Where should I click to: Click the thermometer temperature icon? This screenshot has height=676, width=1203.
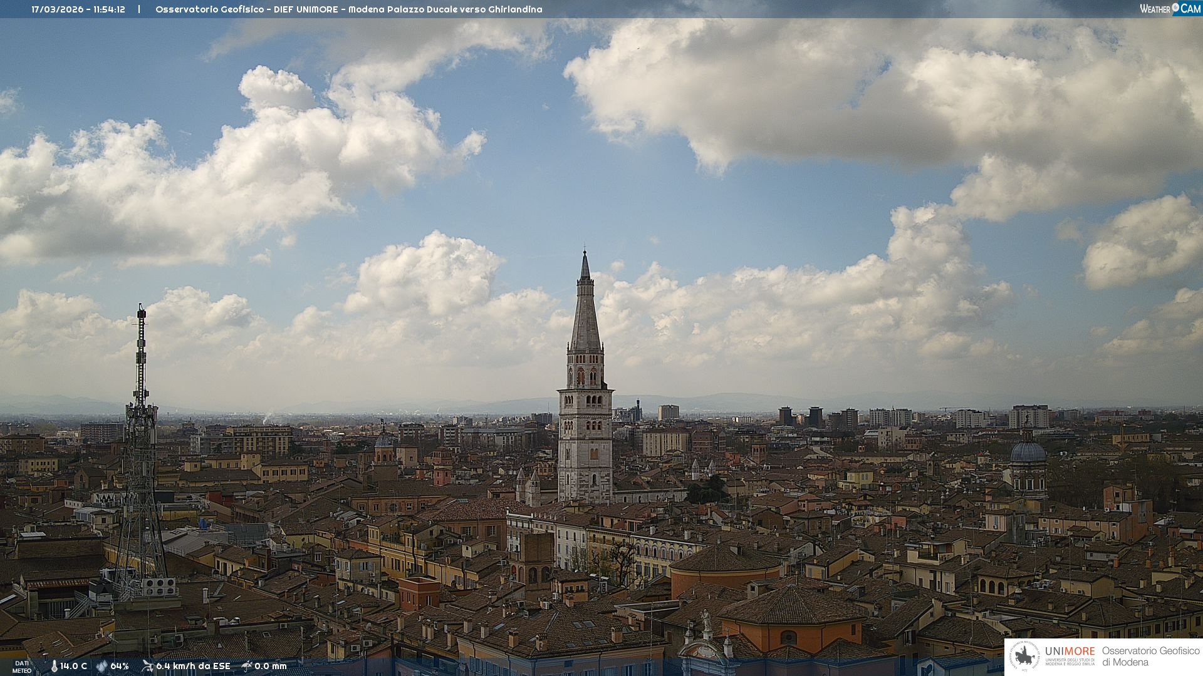54,666
